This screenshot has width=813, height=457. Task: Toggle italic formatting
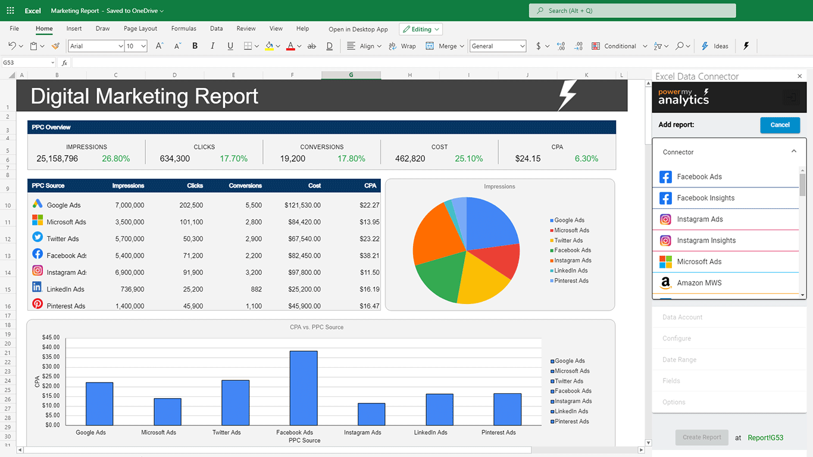tap(212, 46)
